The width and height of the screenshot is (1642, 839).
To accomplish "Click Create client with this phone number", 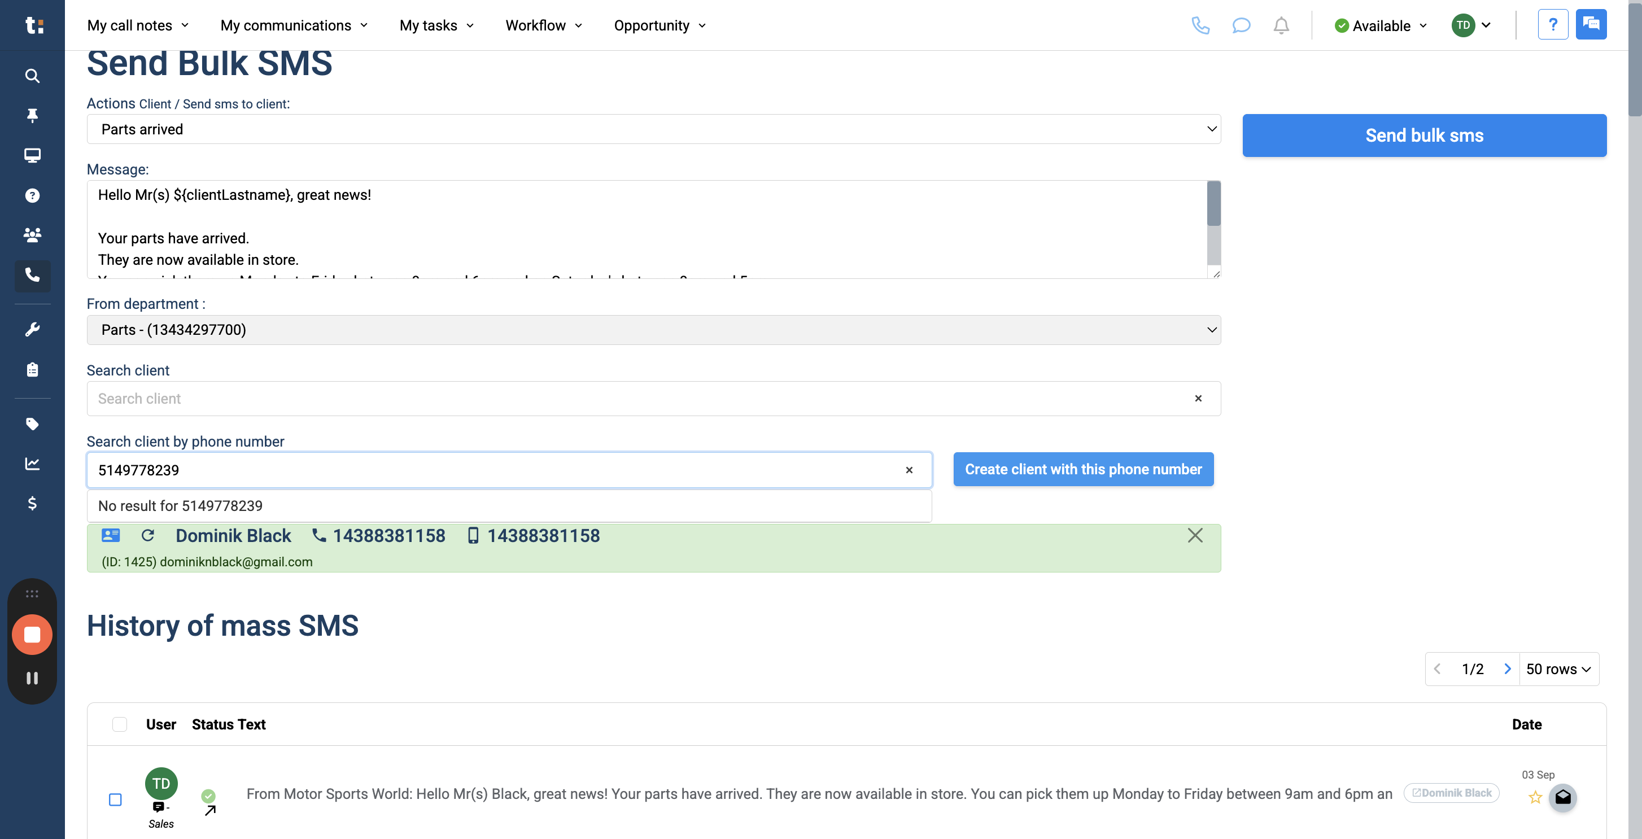I will (x=1082, y=469).
